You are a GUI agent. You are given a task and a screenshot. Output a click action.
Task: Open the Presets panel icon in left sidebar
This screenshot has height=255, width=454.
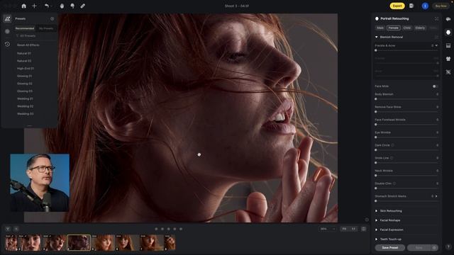coord(8,19)
